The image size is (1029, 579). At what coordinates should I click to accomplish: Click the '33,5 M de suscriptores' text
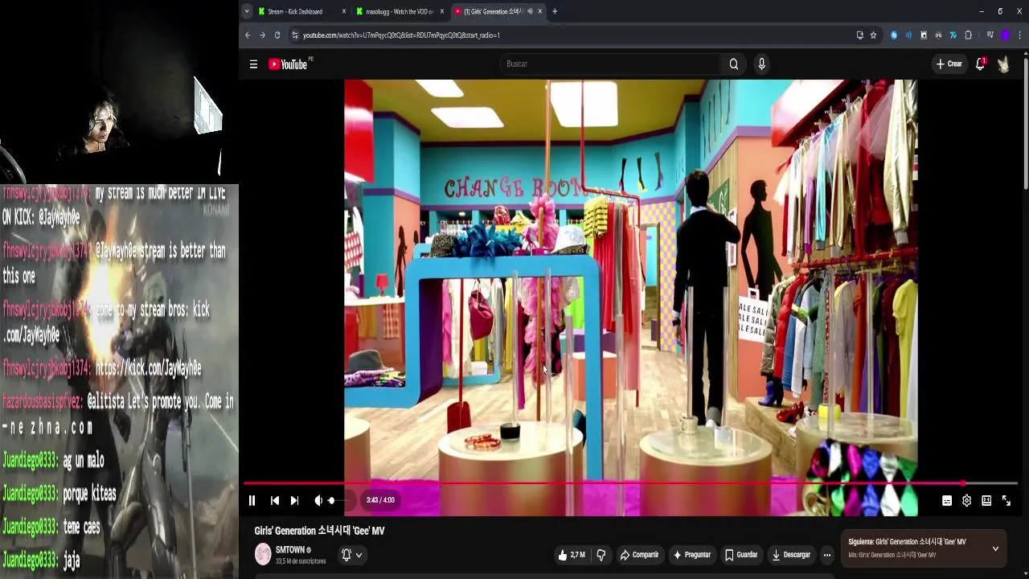coord(301,561)
